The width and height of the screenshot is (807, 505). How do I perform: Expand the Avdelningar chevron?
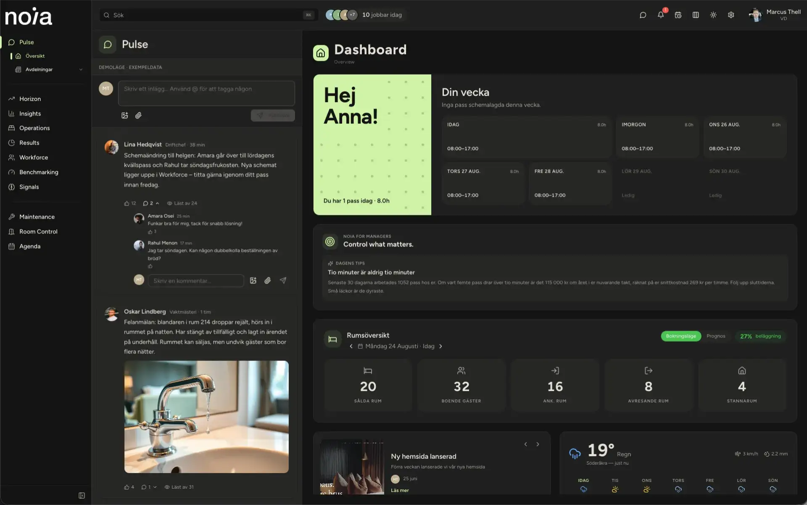pos(81,69)
